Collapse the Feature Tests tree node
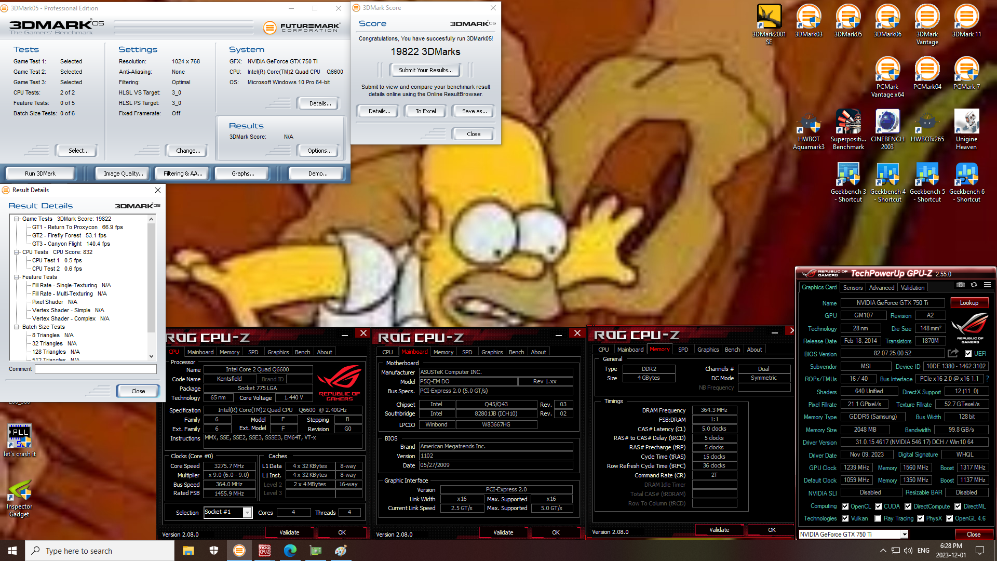The width and height of the screenshot is (997, 561). pyautogui.click(x=17, y=277)
